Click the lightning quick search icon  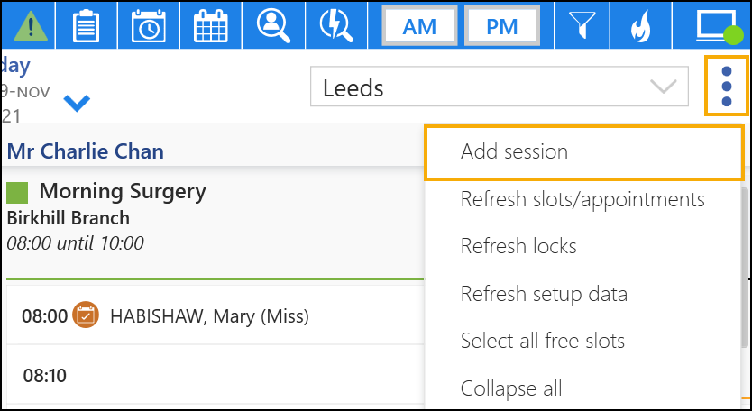(336, 25)
